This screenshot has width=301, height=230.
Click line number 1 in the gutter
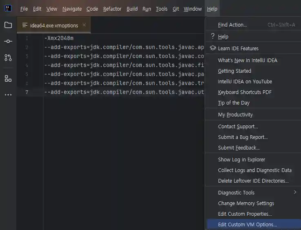pos(27,38)
